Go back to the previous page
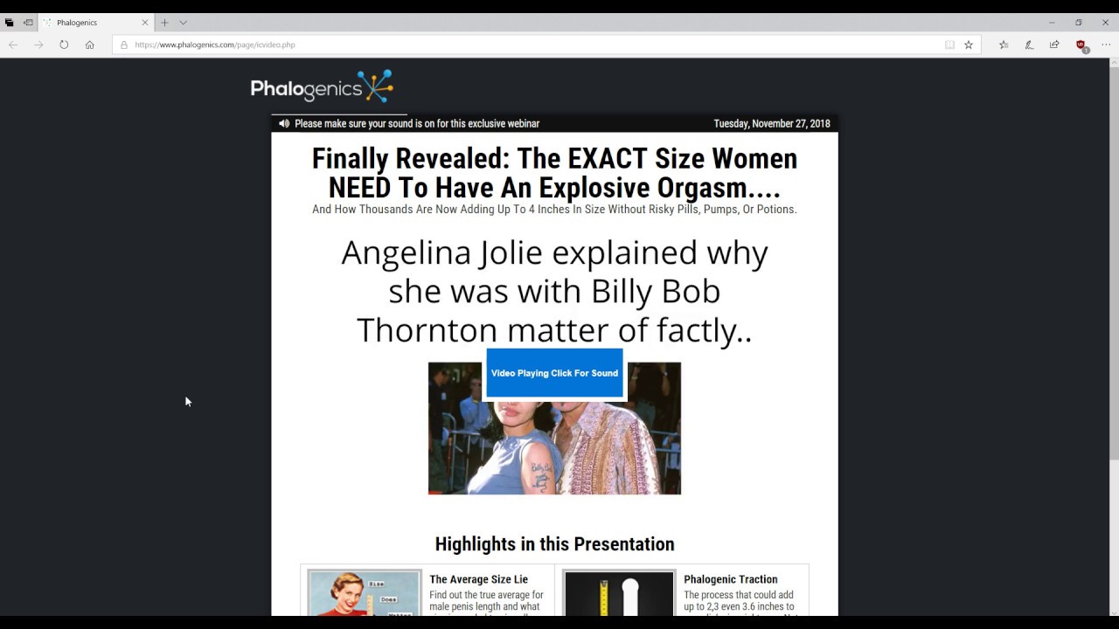1119x629 pixels. point(13,45)
